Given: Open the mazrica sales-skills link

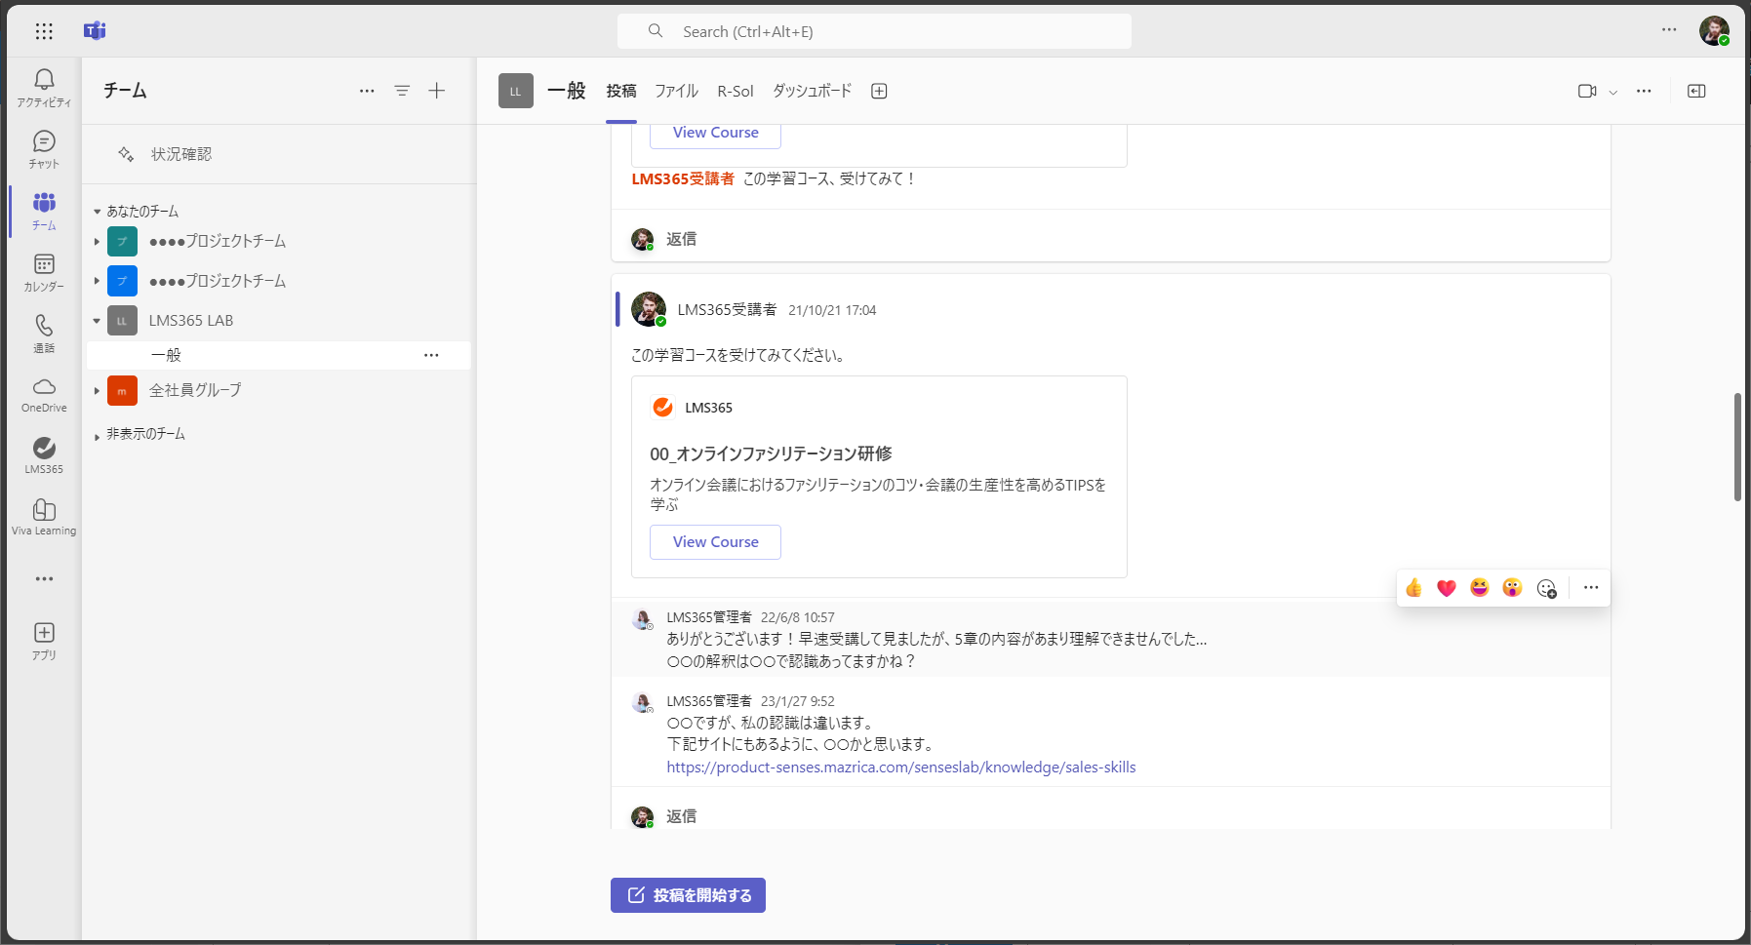Looking at the screenshot, I should pos(901,768).
